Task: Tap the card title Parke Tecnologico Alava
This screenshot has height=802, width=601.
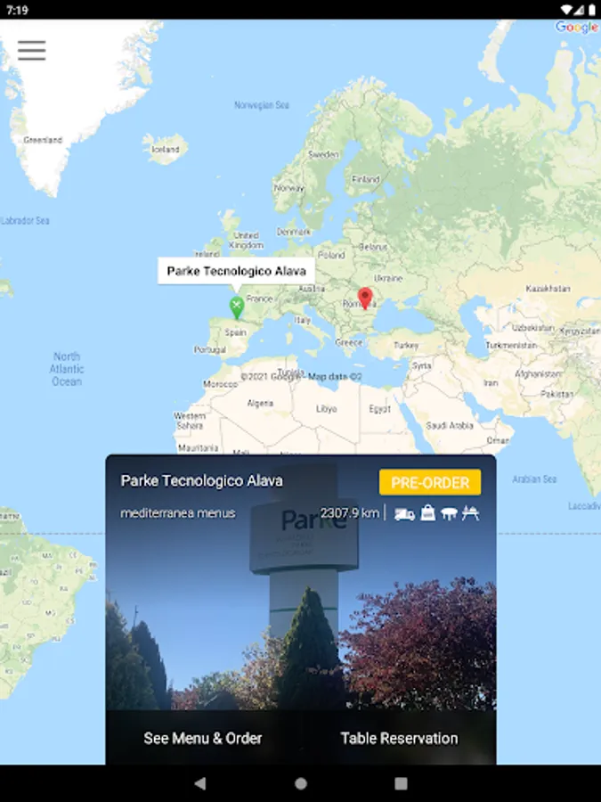Action: [x=201, y=481]
